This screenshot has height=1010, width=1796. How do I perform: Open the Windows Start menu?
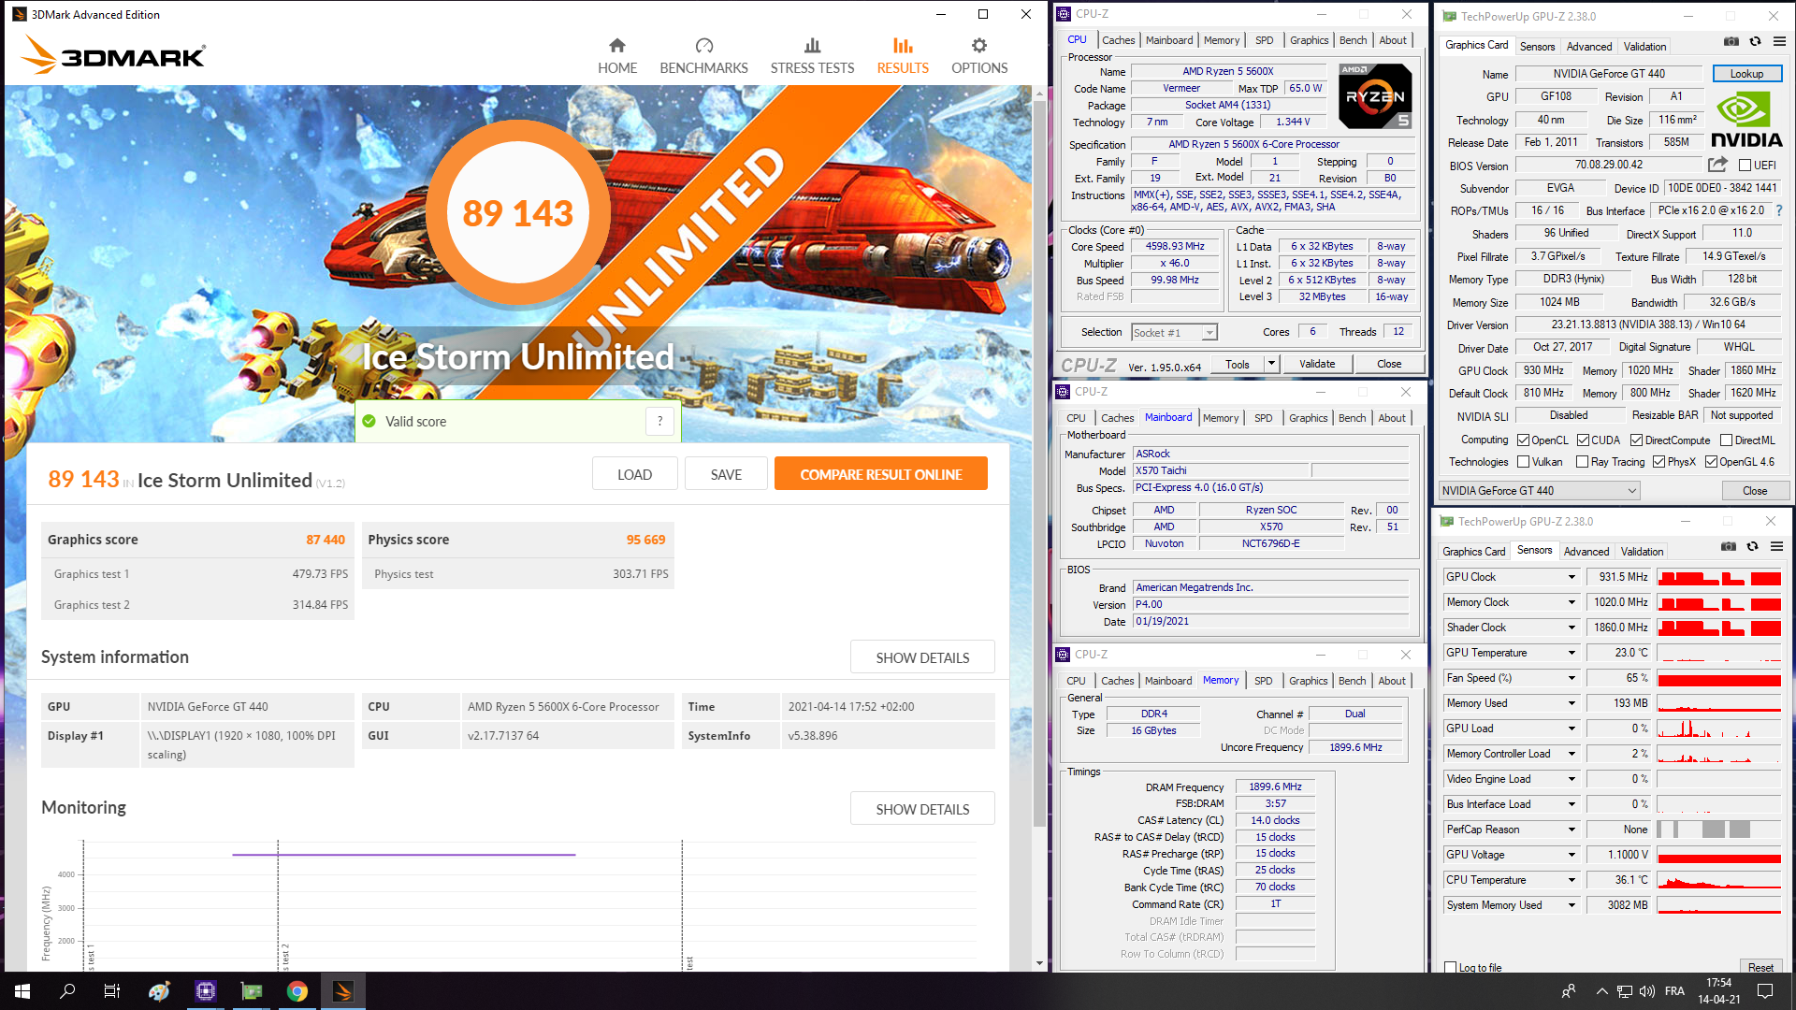[x=22, y=991]
